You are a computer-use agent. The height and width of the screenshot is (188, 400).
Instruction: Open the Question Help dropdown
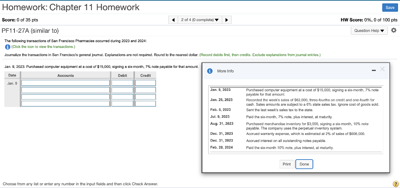point(369,30)
